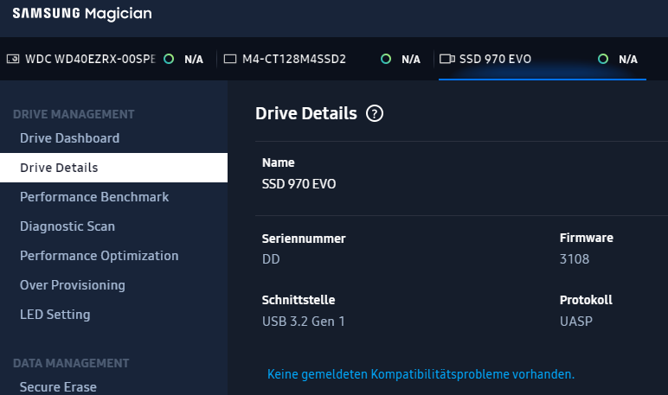Click the DATA MANAGEMENT section header
Viewport: 668px width, 395px height.
[71, 363]
